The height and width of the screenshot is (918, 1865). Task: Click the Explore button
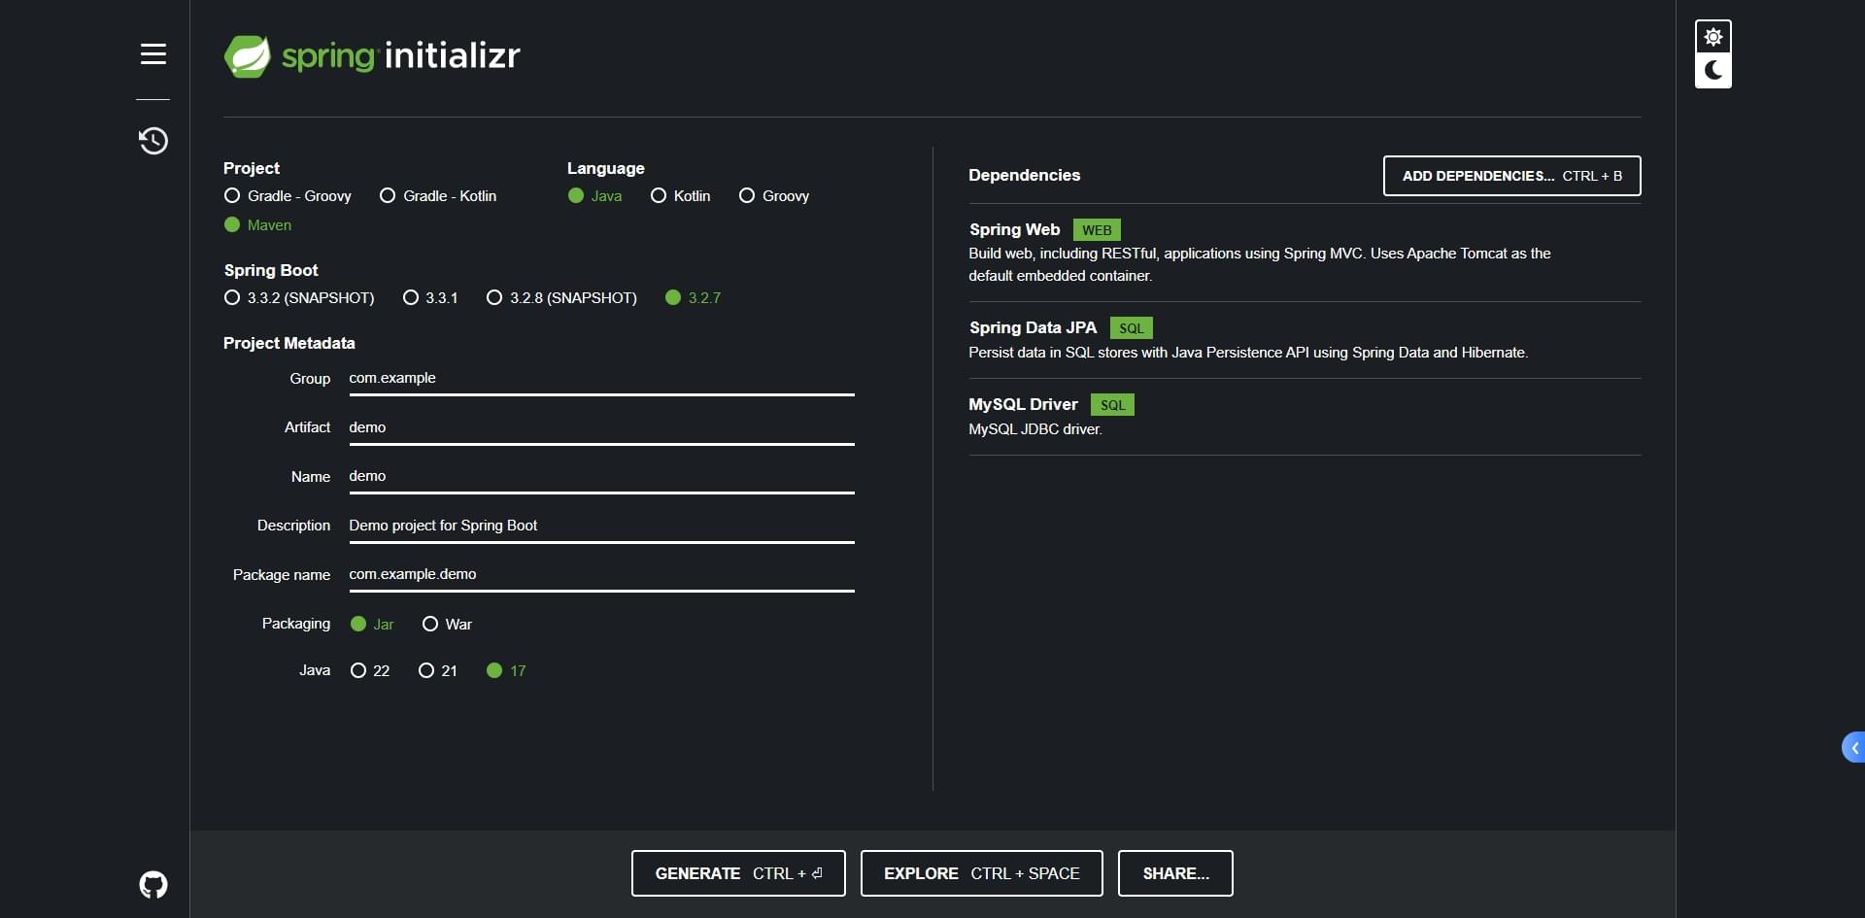(x=981, y=873)
